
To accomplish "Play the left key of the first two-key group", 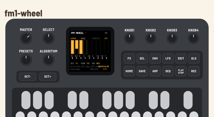I will [72, 100].
